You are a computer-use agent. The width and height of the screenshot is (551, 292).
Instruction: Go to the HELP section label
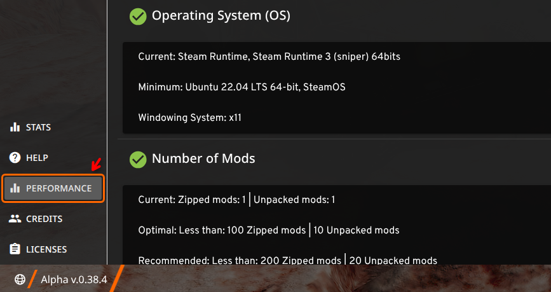(37, 158)
